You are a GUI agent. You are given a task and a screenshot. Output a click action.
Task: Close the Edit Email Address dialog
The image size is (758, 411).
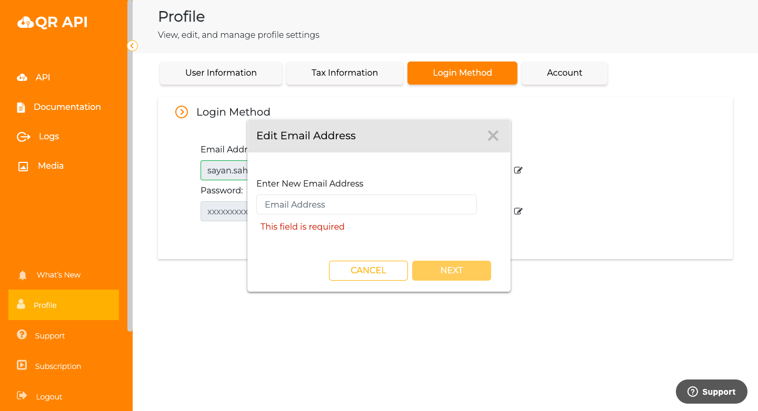[x=493, y=136]
